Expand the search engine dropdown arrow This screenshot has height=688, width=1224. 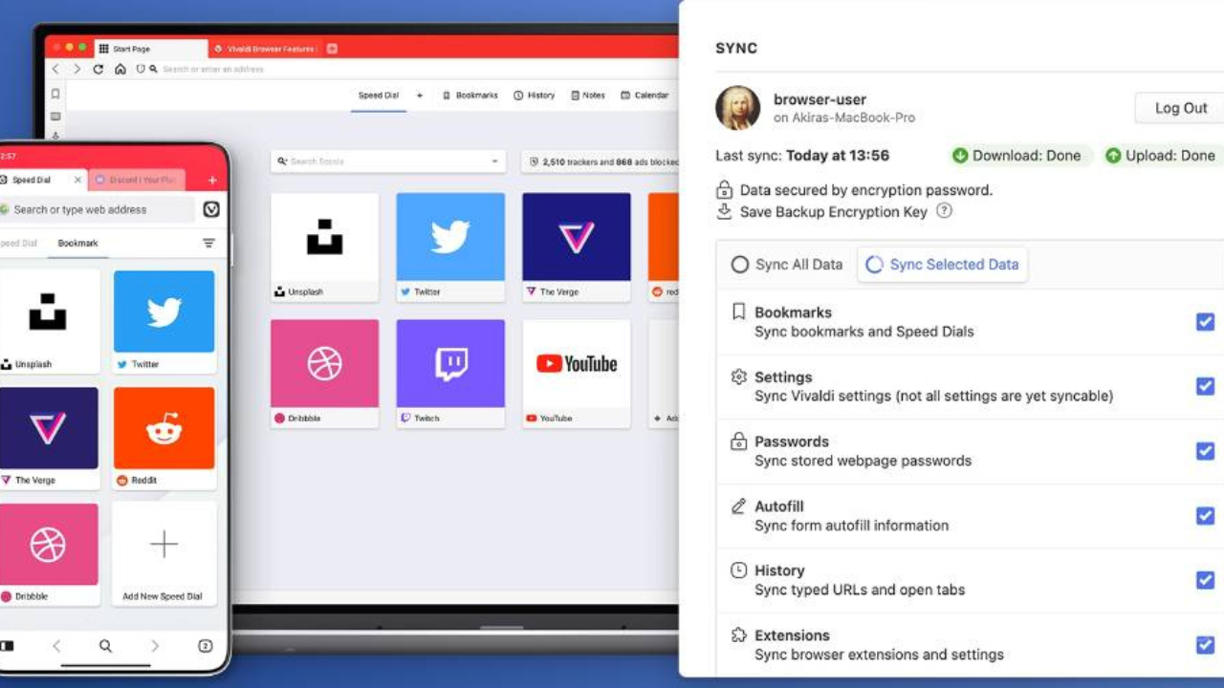[x=494, y=161]
